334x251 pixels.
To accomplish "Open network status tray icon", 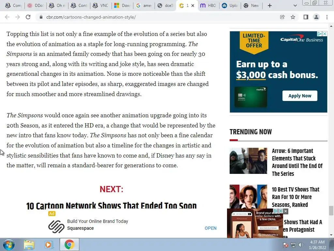I will coord(293,245).
